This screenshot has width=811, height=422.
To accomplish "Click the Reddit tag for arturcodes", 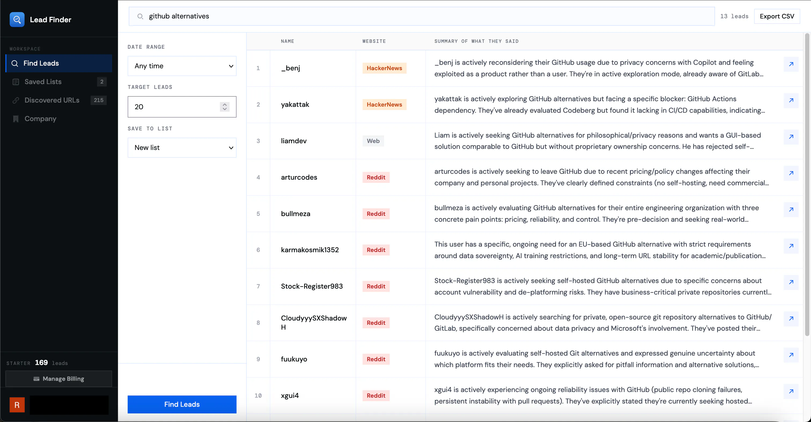I will point(376,178).
